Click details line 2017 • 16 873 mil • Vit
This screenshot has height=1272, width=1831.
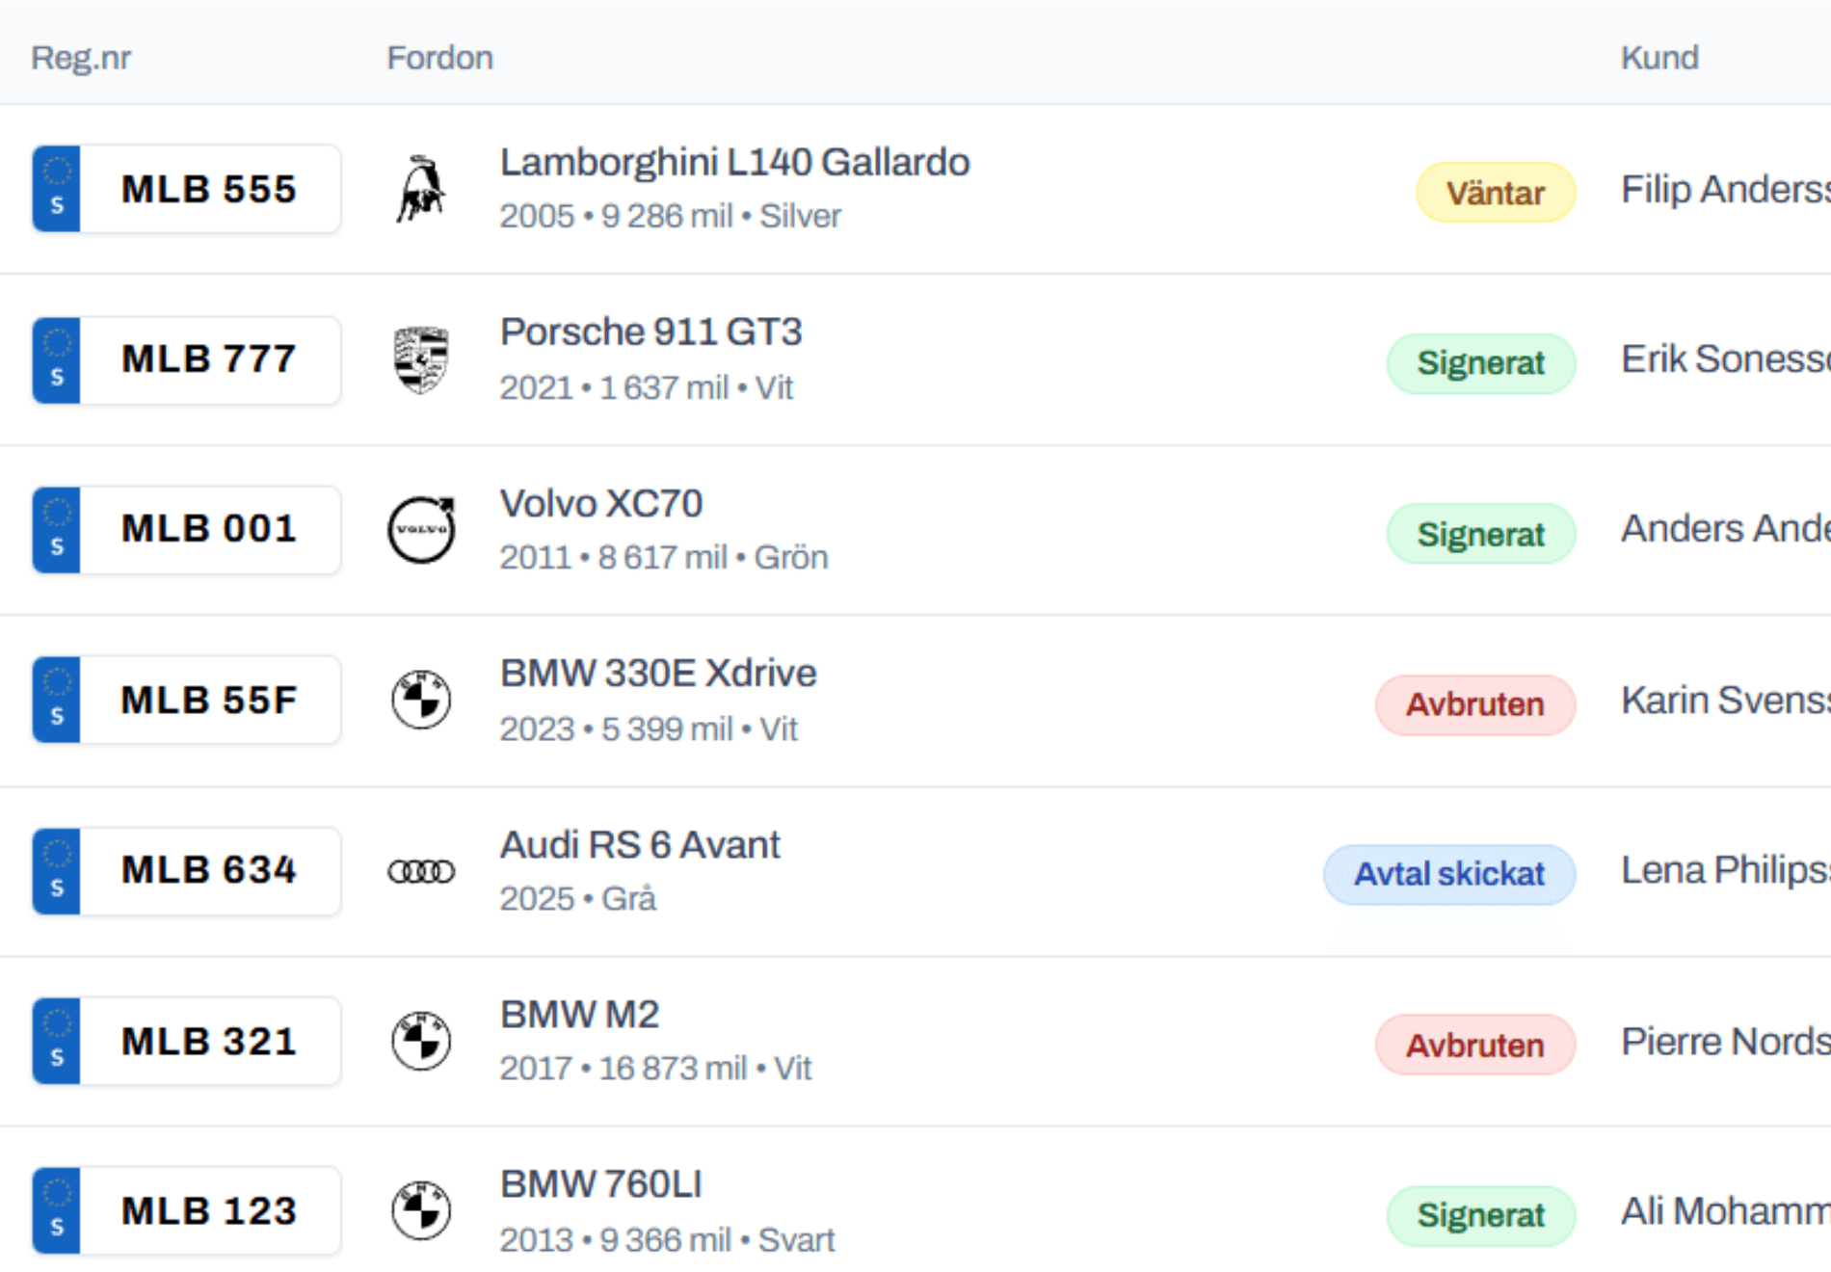pyautogui.click(x=655, y=1068)
